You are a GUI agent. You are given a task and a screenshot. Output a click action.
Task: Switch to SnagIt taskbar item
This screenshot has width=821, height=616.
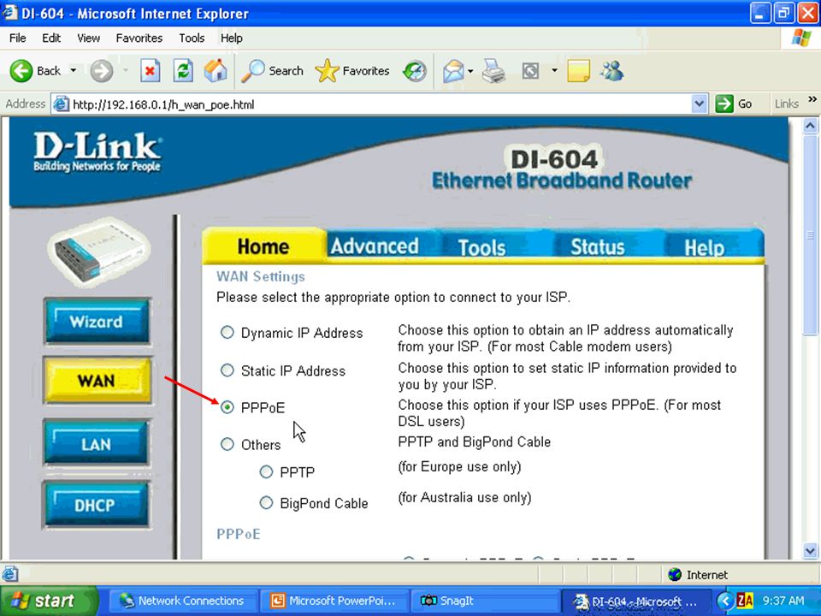[486, 601]
